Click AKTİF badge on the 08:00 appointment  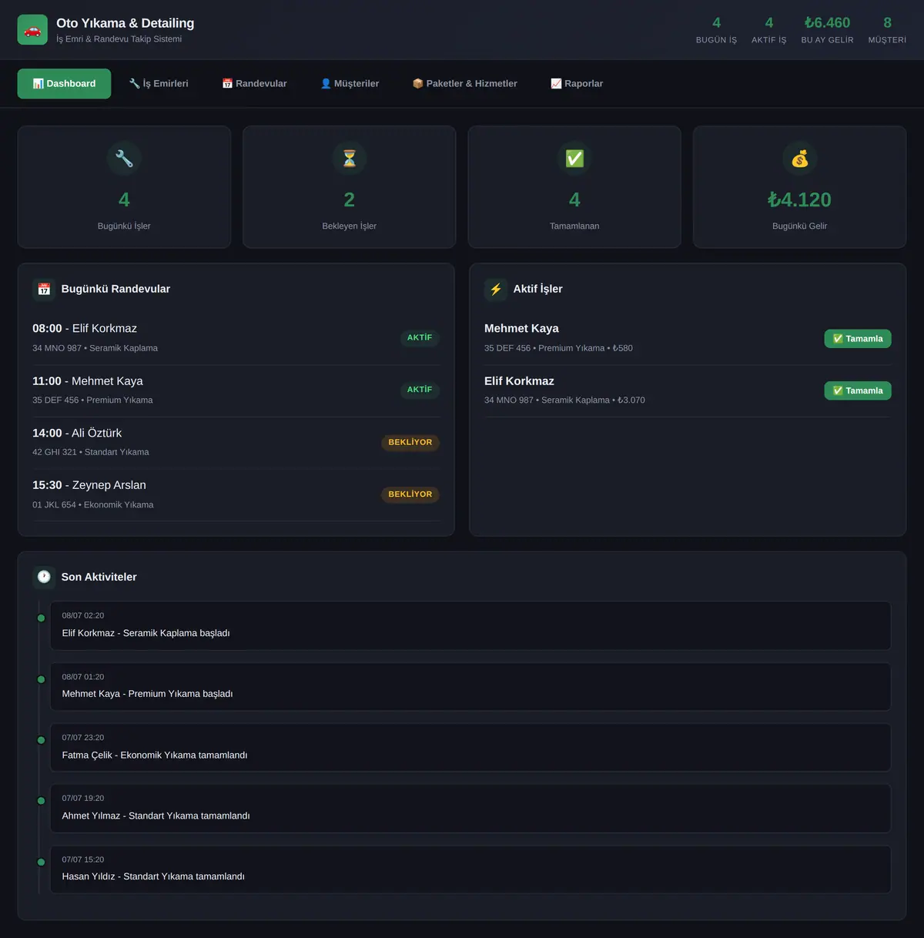[x=420, y=337]
